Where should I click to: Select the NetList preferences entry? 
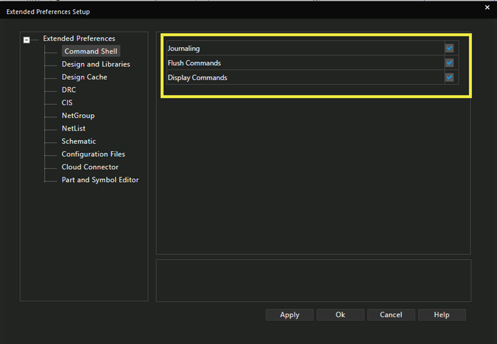(73, 128)
